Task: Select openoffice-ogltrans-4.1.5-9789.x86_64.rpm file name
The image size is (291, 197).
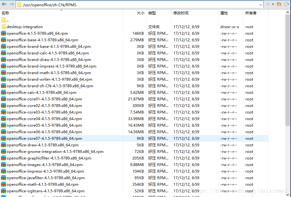Action: click(x=45, y=191)
